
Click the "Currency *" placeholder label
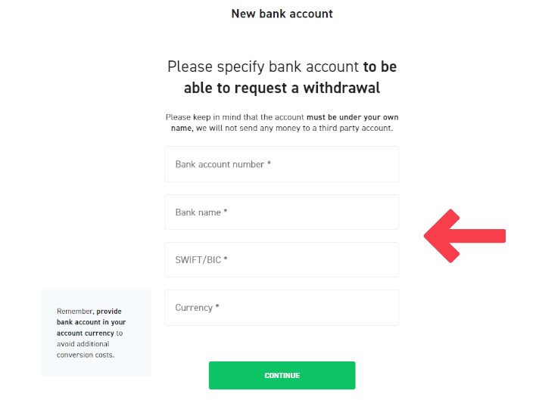[x=197, y=308]
